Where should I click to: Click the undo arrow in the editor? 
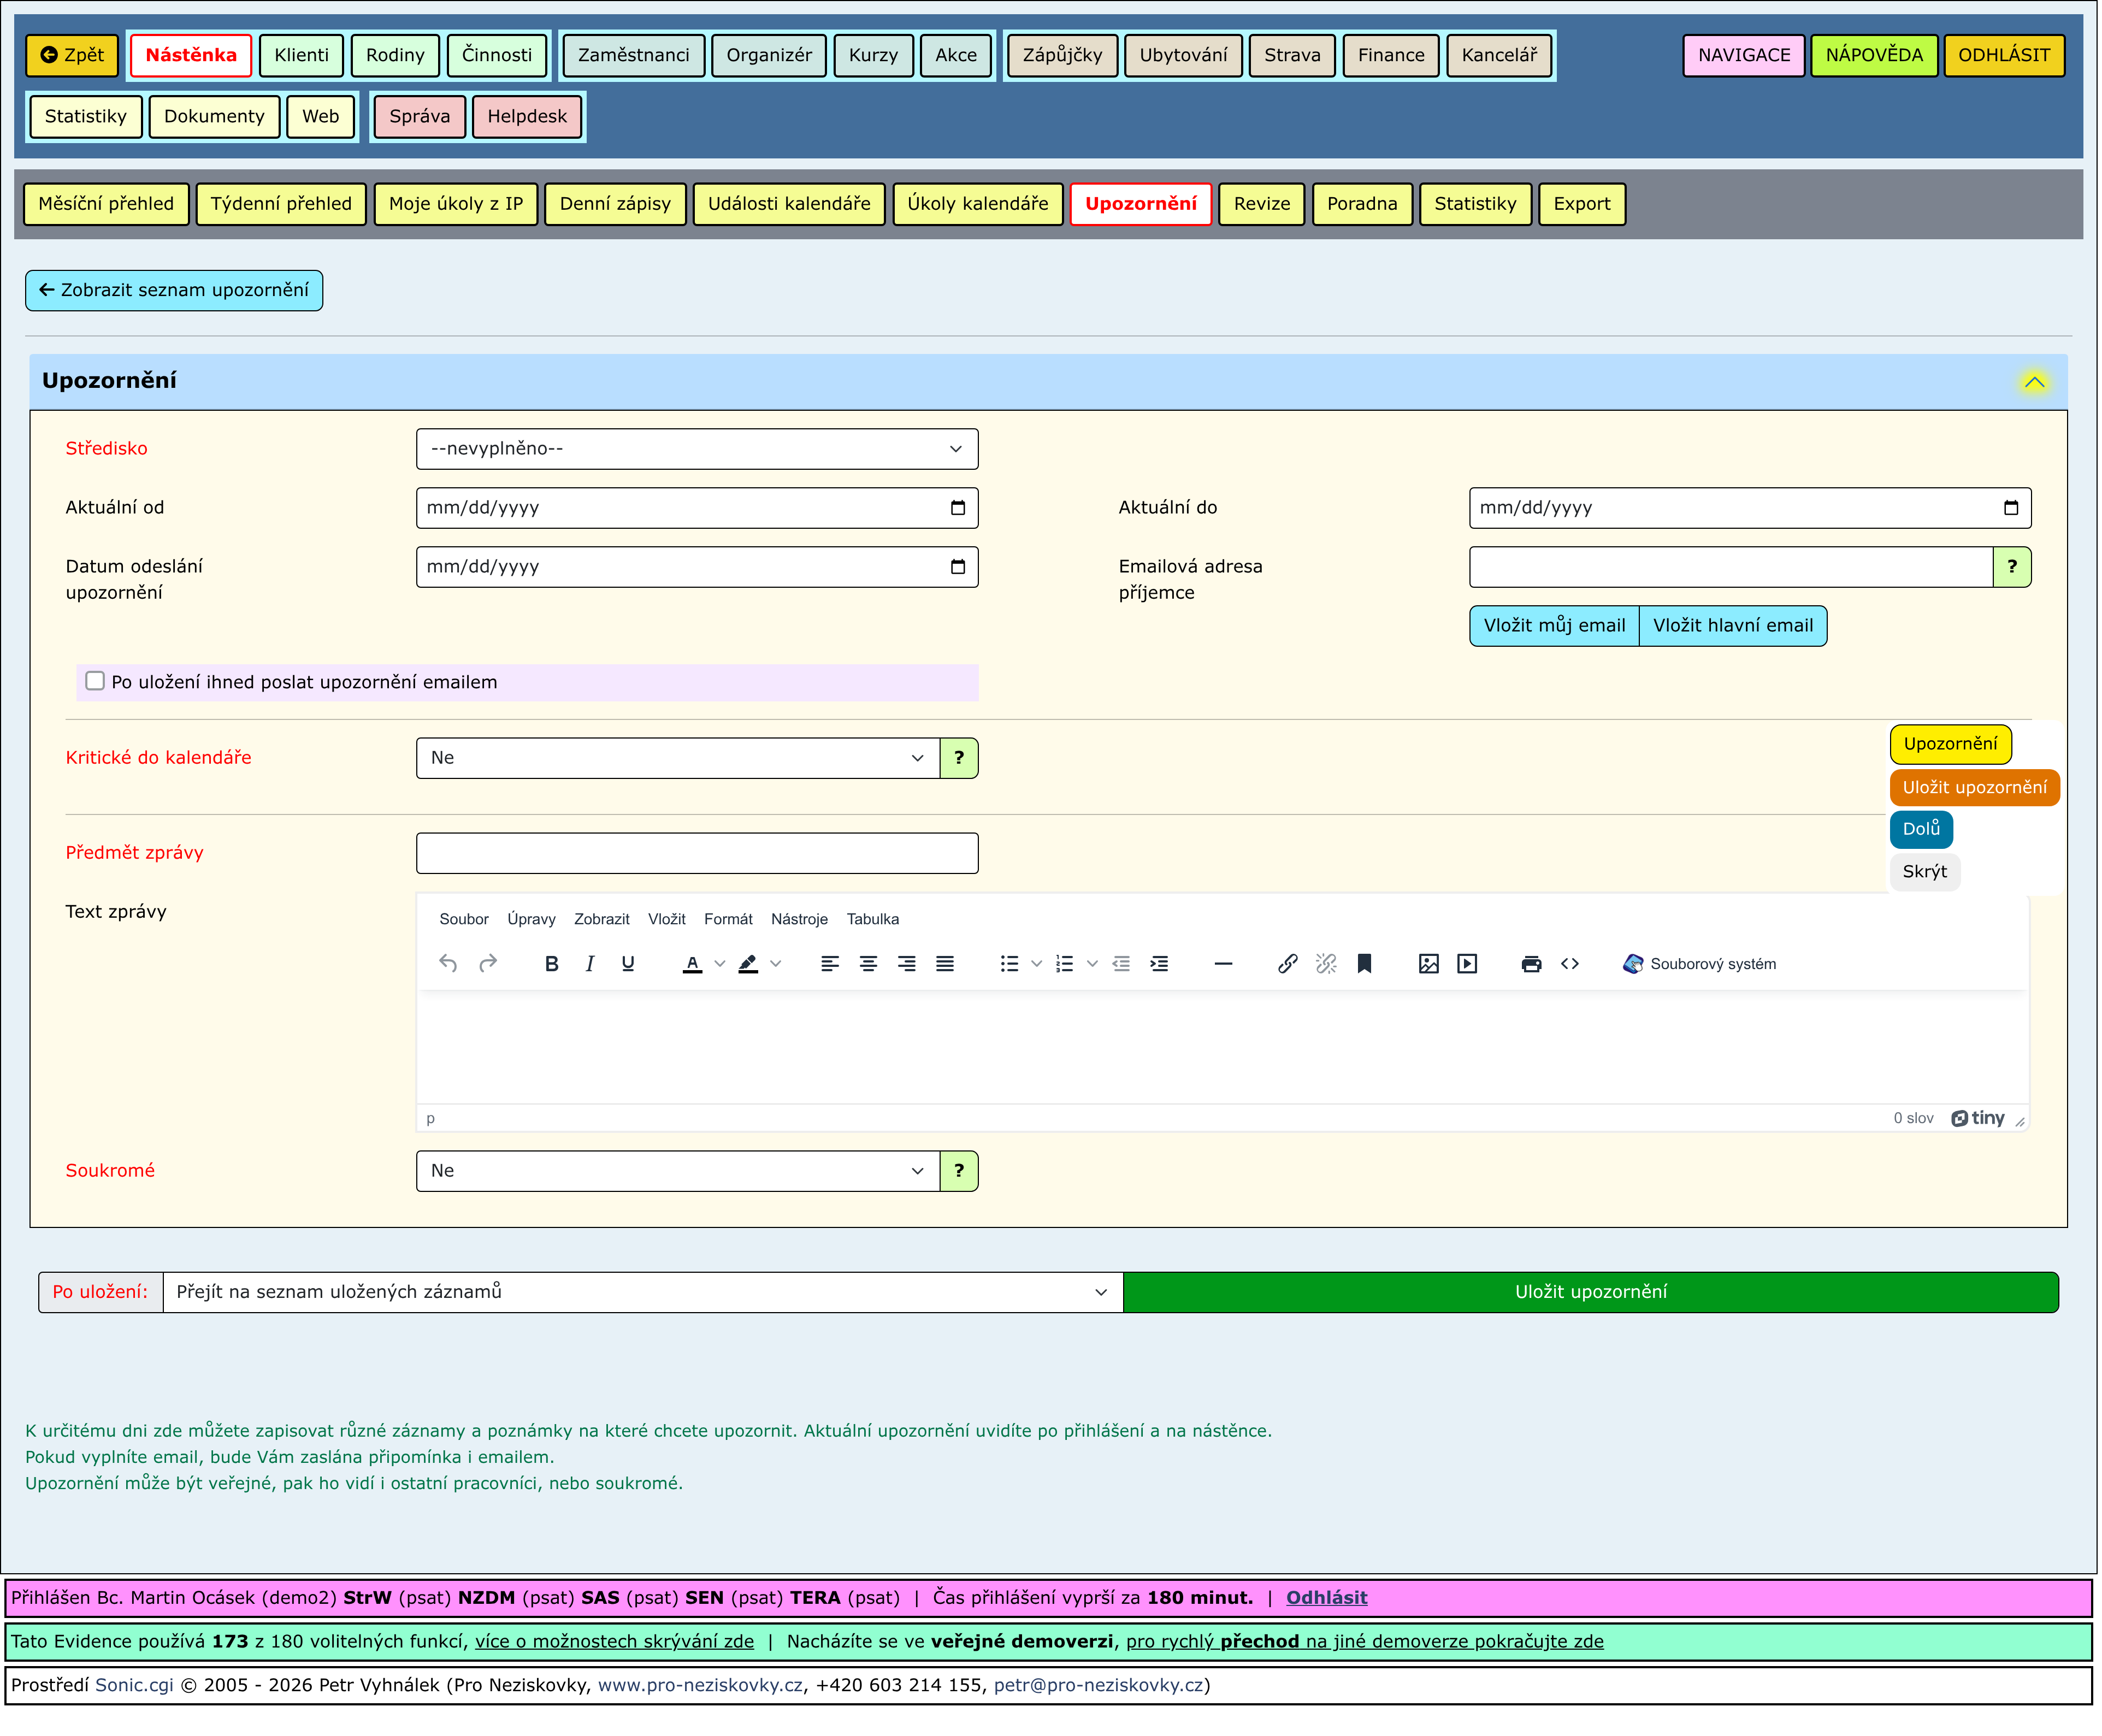[448, 964]
